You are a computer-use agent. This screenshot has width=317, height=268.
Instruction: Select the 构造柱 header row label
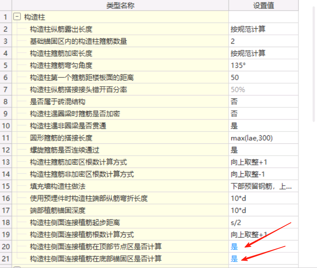click(35, 17)
